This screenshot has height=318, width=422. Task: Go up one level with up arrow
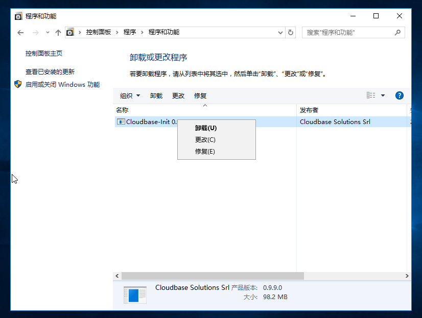pyautogui.click(x=58, y=33)
